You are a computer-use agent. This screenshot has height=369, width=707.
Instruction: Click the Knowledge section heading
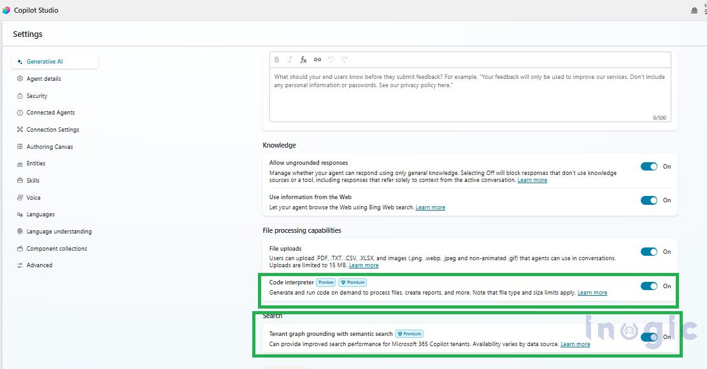click(x=280, y=146)
